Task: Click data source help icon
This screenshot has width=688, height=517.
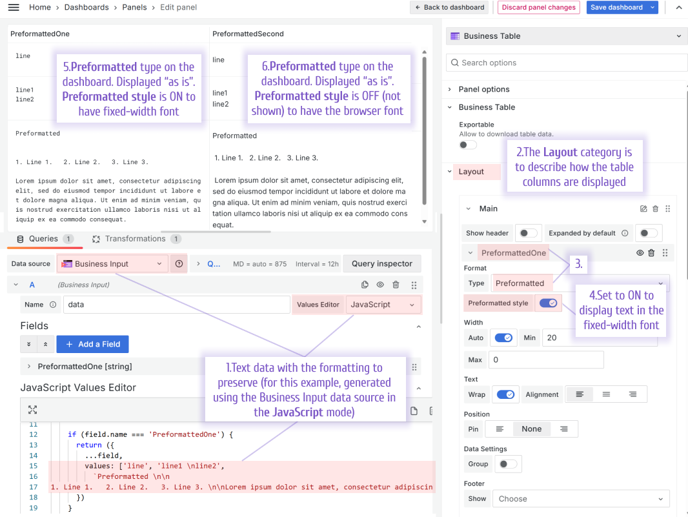Action: (179, 264)
